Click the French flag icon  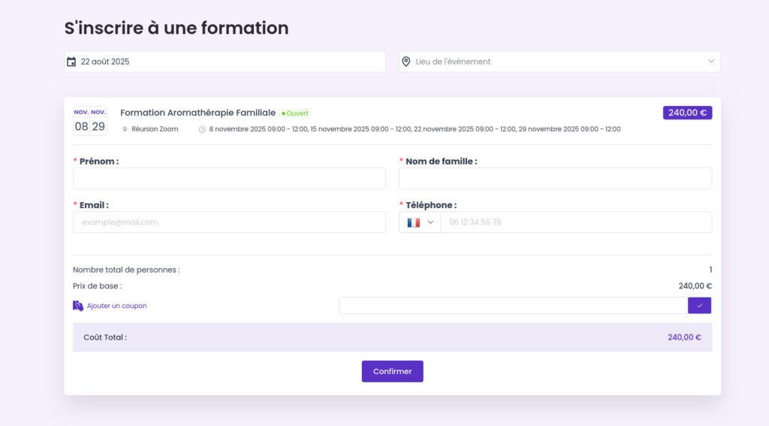pyautogui.click(x=413, y=222)
